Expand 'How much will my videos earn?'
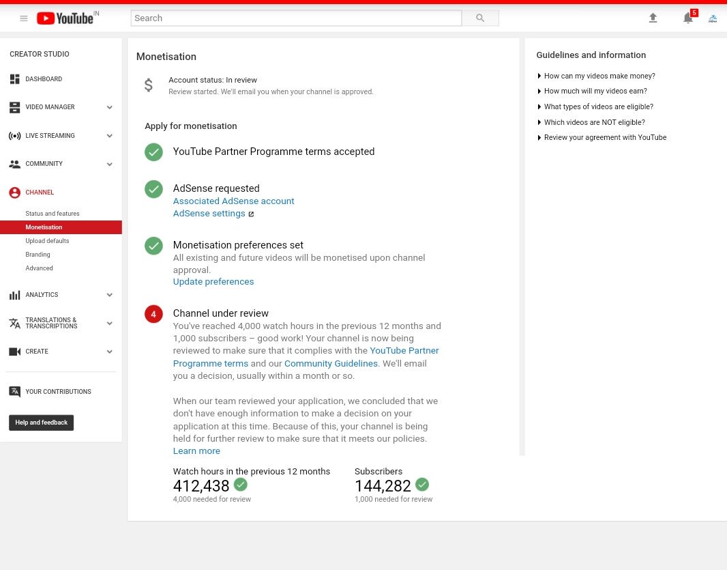Viewport: 727px width, 570px height. click(x=592, y=91)
